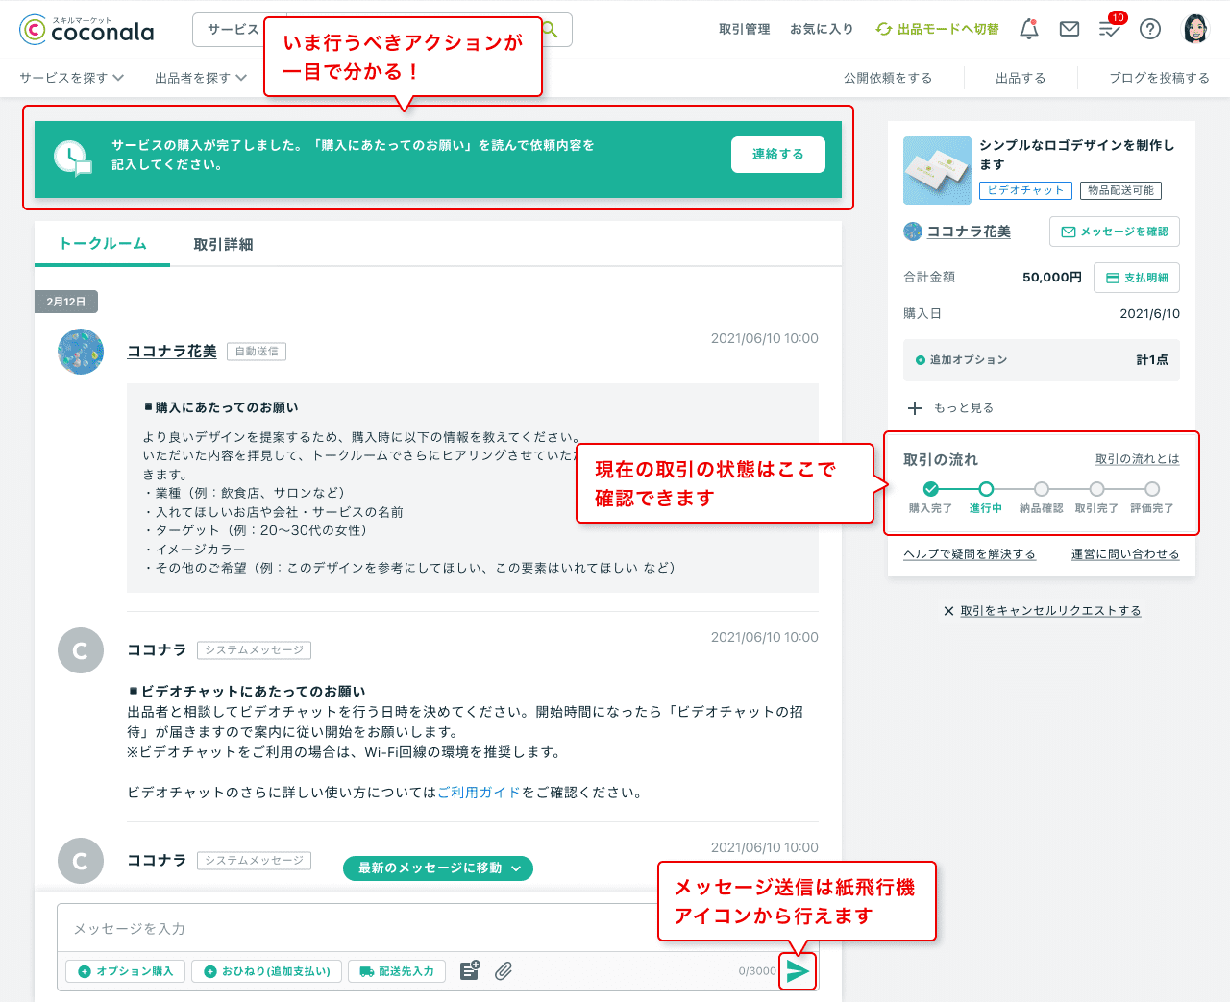The image size is (1230, 1002).
Task: Attach a file using the paperclip icon
Action: [503, 971]
